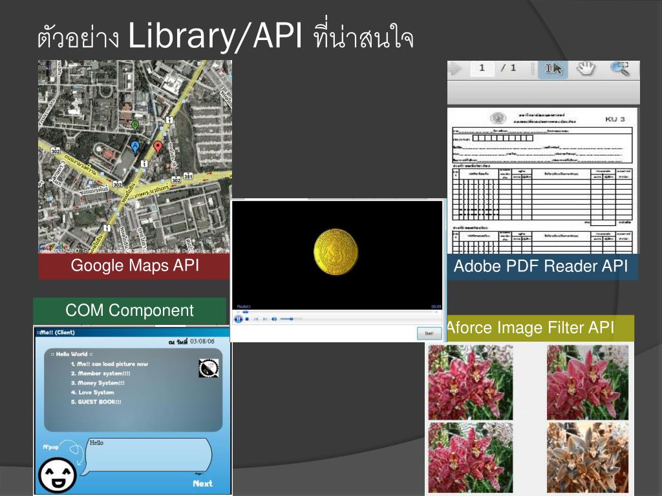662x496 pixels.
Task: Click the ::Me!! (Client) title bar
Action: click(x=132, y=333)
